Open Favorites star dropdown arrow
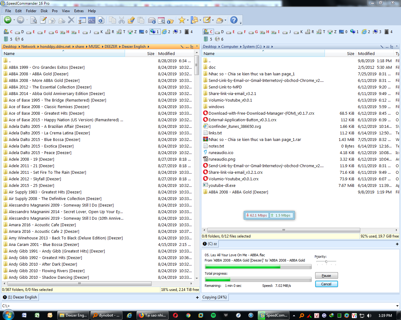The height and width of the screenshot is (320, 401). pyautogui.click(x=188, y=20)
